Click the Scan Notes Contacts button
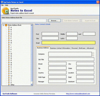 [x=71, y=21]
